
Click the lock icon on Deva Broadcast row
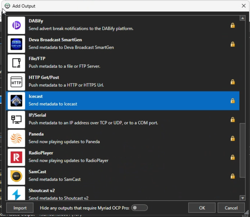point(233,44)
